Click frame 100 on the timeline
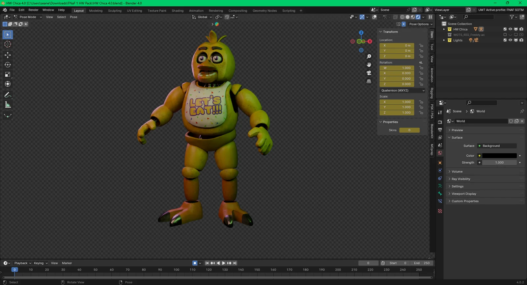527x285 pixels. click(x=177, y=270)
